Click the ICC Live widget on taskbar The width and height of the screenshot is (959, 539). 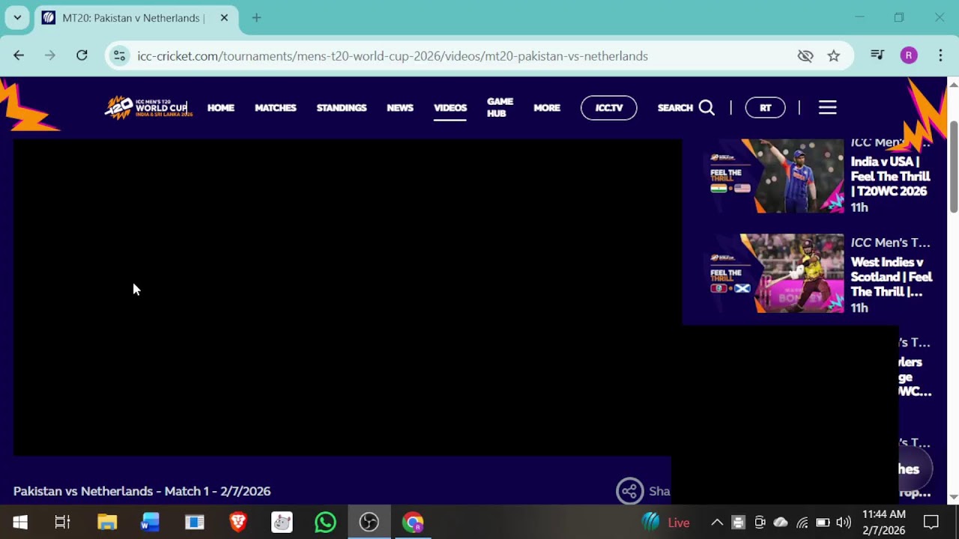pos(666,523)
